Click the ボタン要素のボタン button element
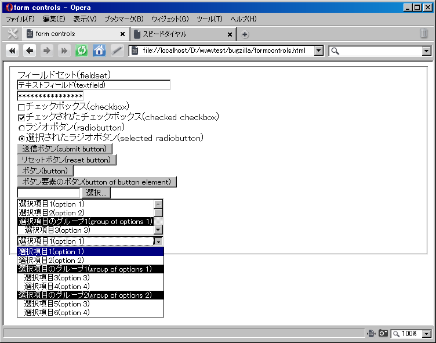436x343 pixels. pyautogui.click(x=96, y=182)
